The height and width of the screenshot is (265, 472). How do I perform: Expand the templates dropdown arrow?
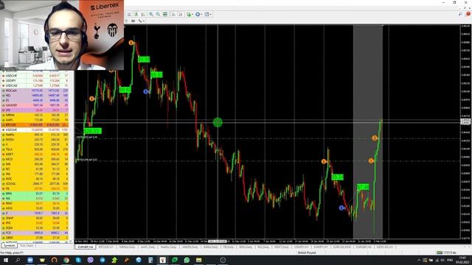(x=211, y=15)
